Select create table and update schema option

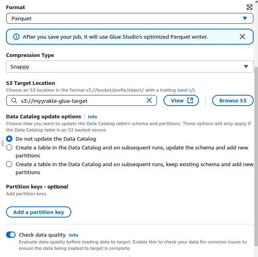click(x=10, y=148)
